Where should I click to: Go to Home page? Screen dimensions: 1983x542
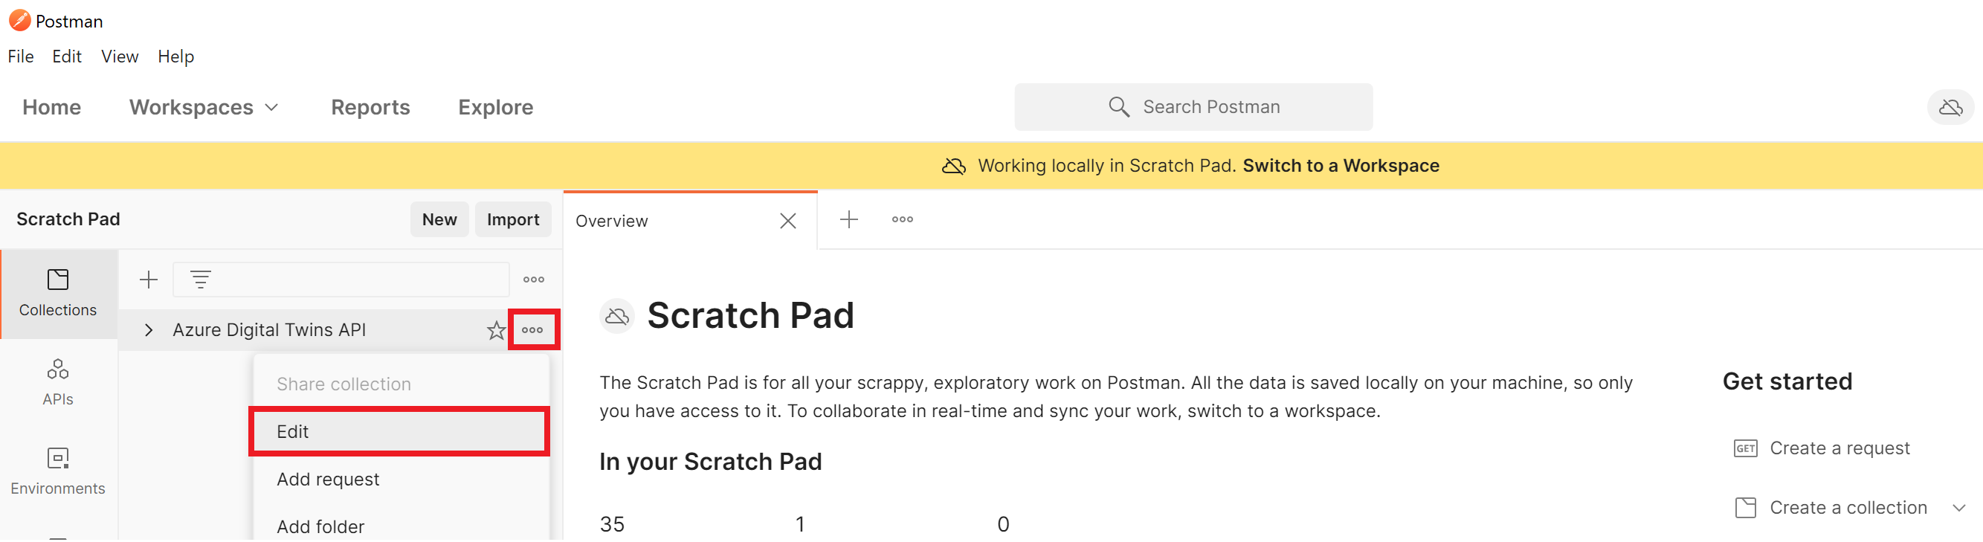click(x=51, y=107)
